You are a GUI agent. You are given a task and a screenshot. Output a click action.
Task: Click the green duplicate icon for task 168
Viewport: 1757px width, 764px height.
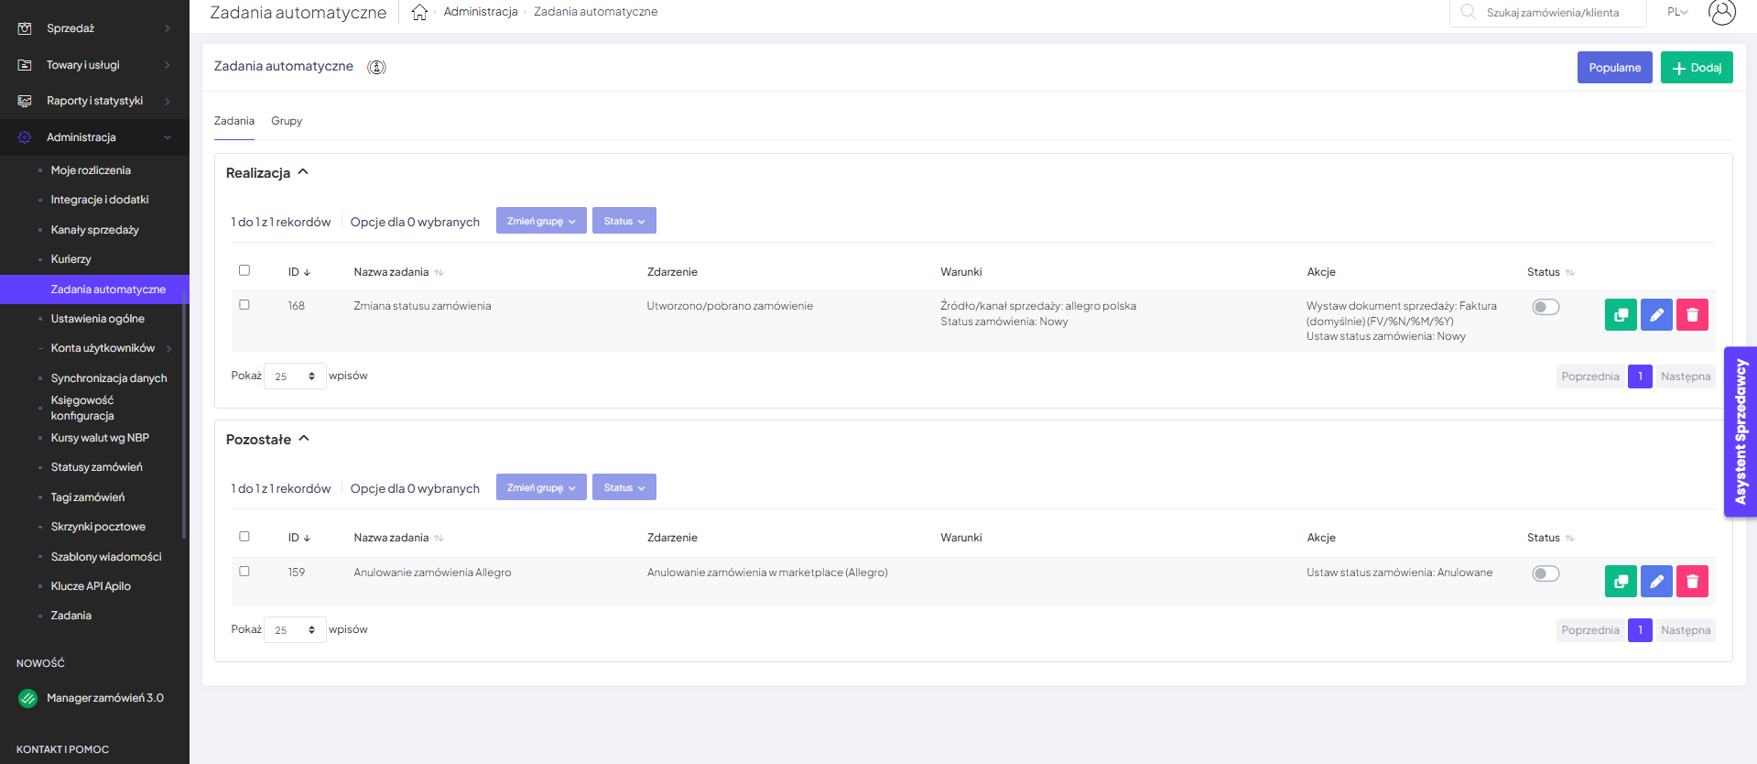1620,315
